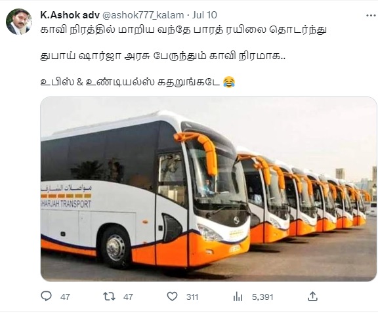
Task: Click the reply speech bubble icon
Action: click(x=46, y=297)
